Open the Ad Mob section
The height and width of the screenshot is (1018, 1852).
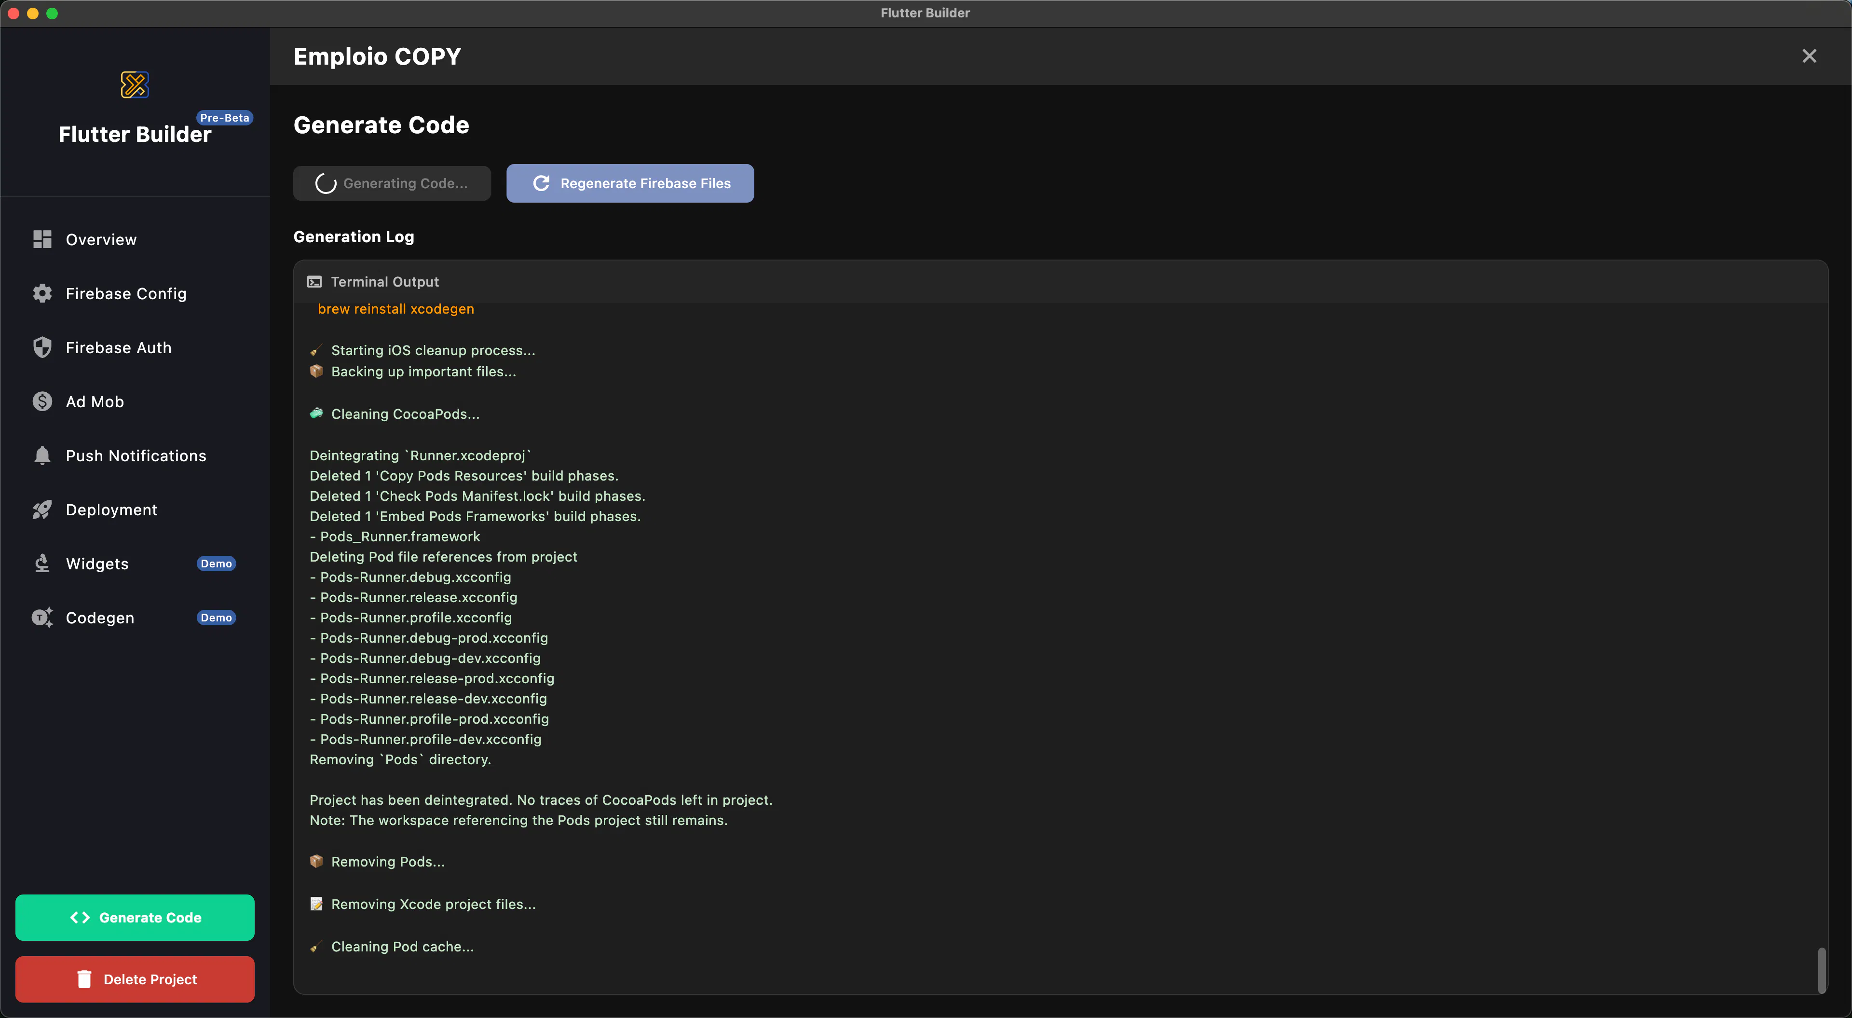click(x=135, y=401)
